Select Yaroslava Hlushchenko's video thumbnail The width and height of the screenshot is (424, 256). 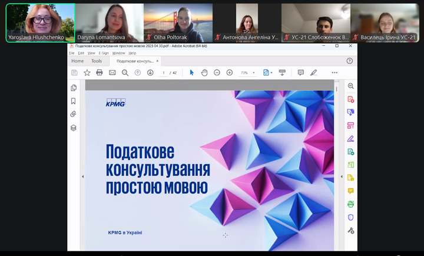41,23
